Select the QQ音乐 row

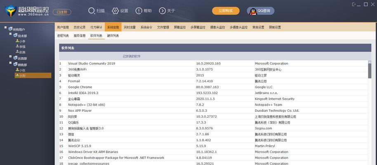[214, 123]
